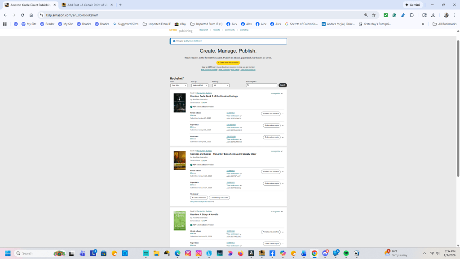Click 'Create new title or series' button
The image size is (460, 259).
pyautogui.click(x=228, y=63)
